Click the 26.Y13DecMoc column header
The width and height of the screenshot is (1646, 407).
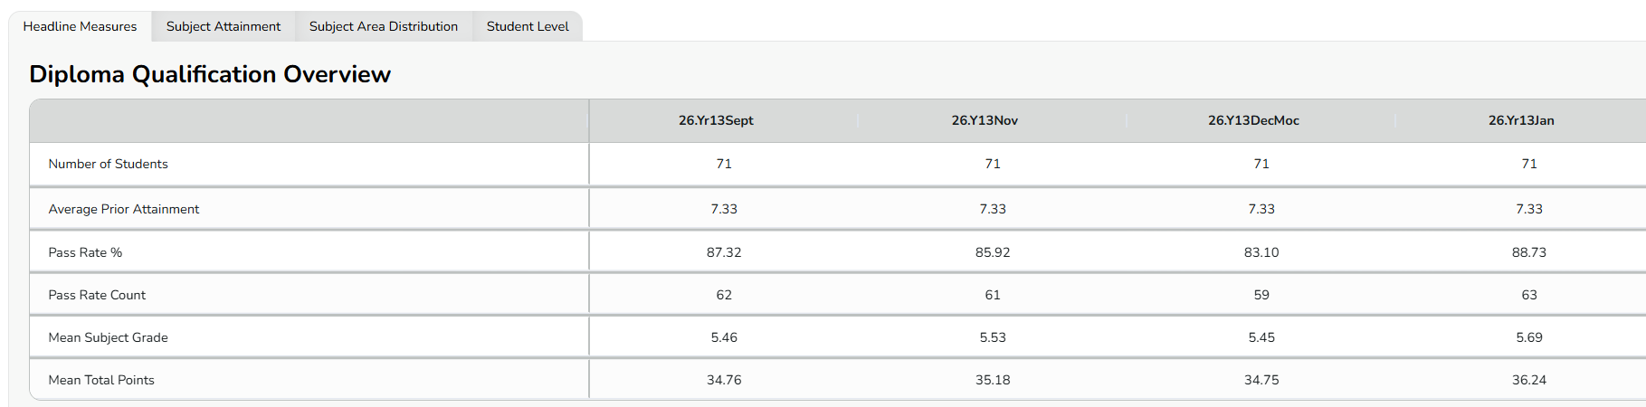point(1253,120)
